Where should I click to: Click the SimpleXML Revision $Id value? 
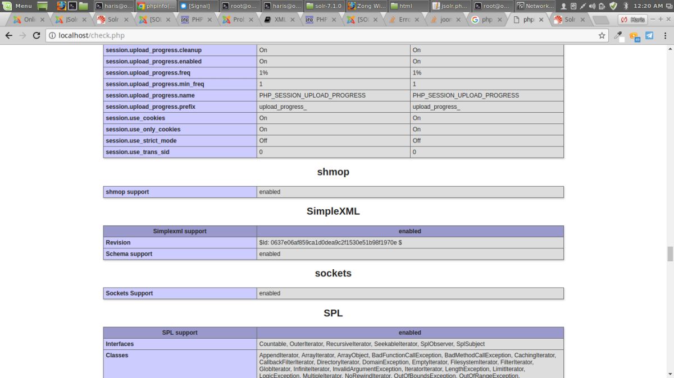[x=330, y=242]
